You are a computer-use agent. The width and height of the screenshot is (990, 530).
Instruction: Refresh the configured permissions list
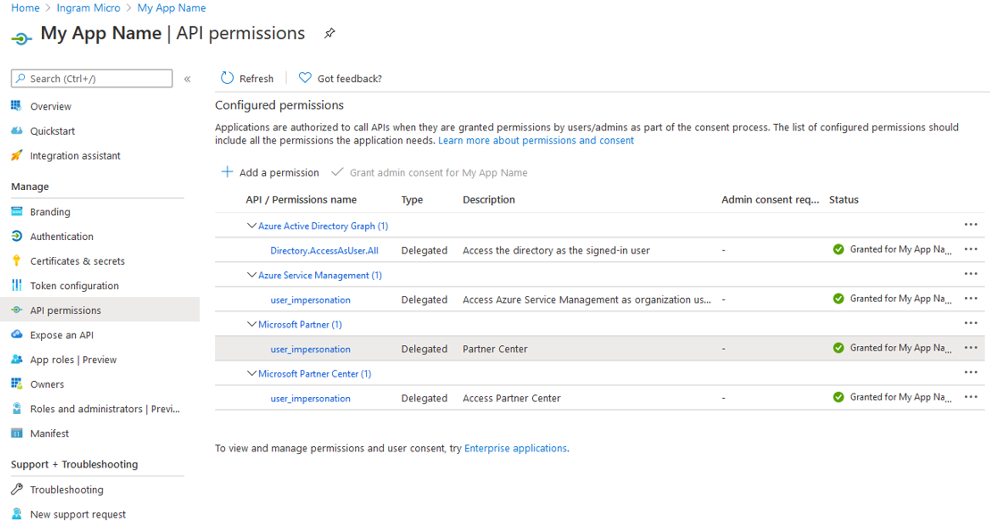(247, 78)
